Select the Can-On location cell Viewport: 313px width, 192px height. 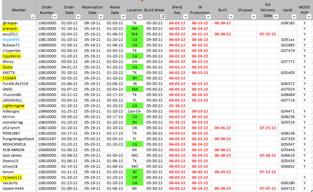pos(134,111)
